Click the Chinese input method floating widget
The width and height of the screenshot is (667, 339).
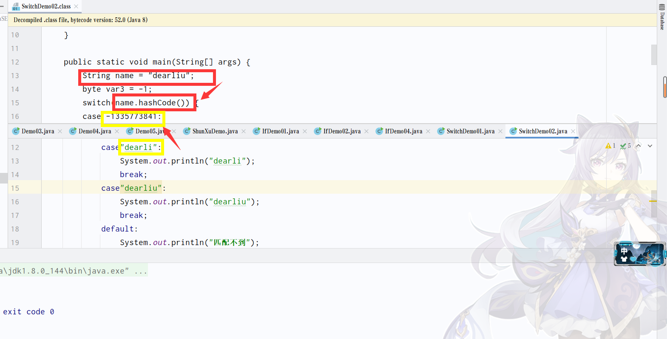tap(639, 254)
